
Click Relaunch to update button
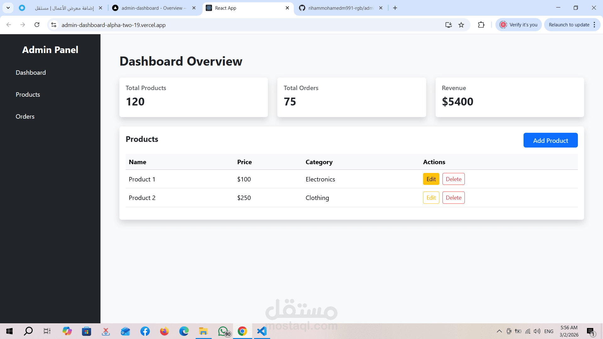(569, 25)
